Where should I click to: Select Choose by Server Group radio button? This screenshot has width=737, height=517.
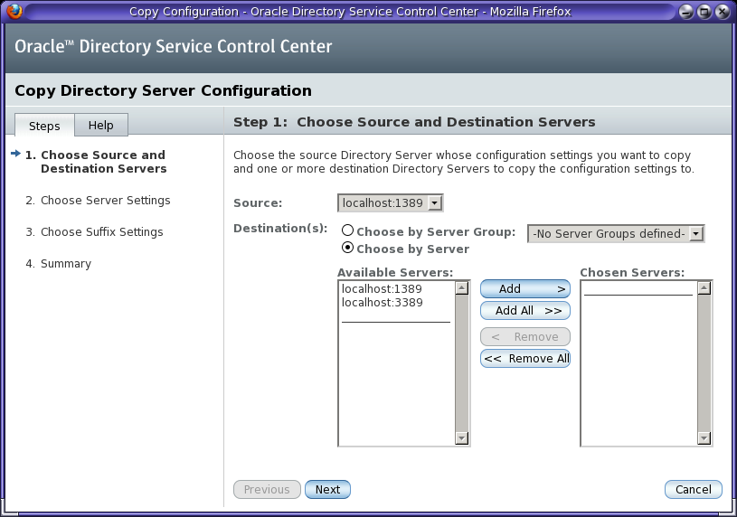click(347, 230)
